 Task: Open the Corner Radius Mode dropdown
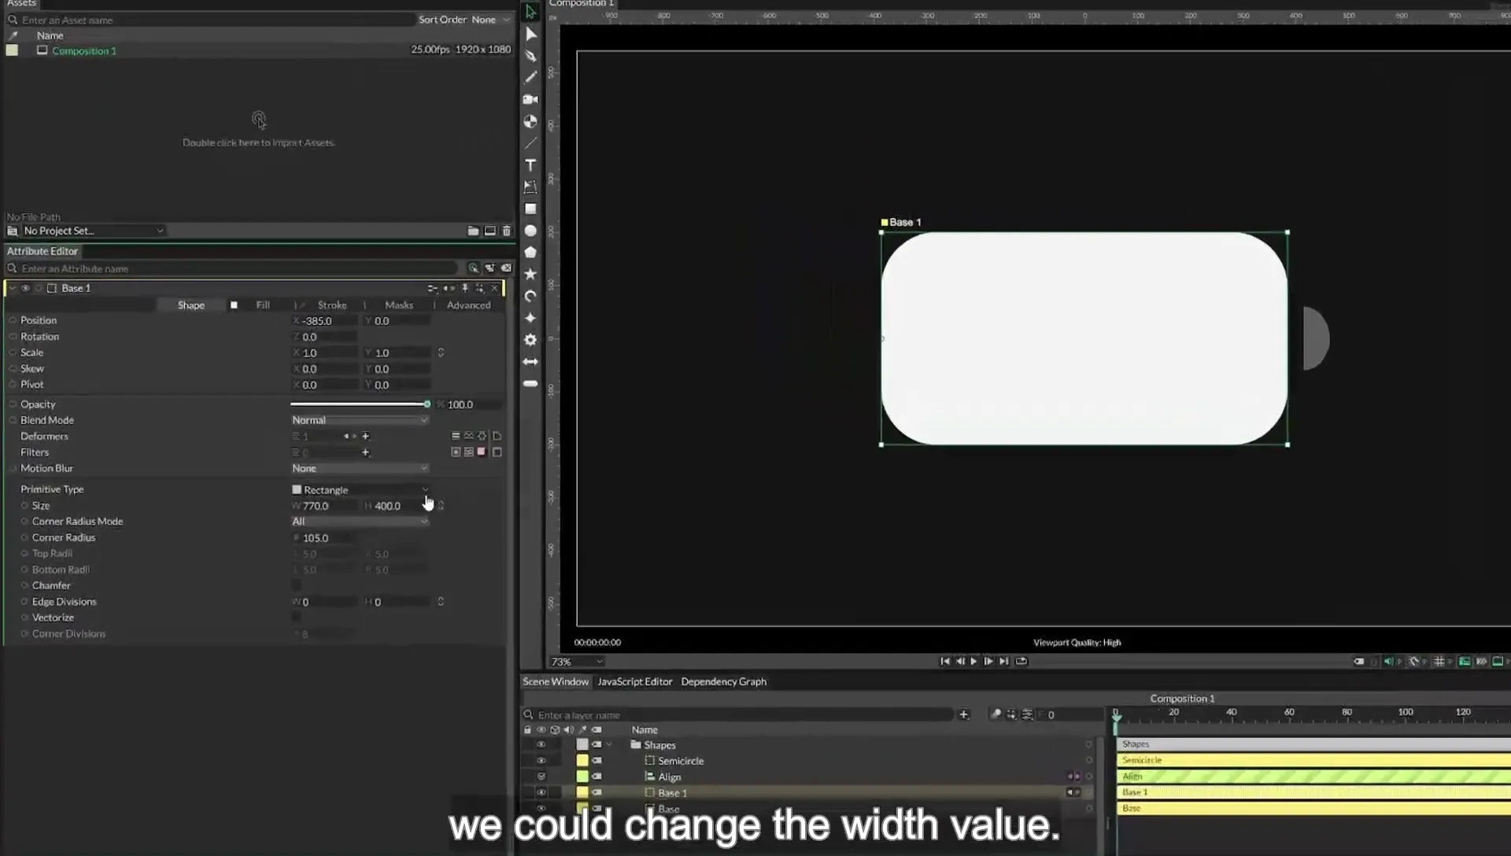[360, 522]
